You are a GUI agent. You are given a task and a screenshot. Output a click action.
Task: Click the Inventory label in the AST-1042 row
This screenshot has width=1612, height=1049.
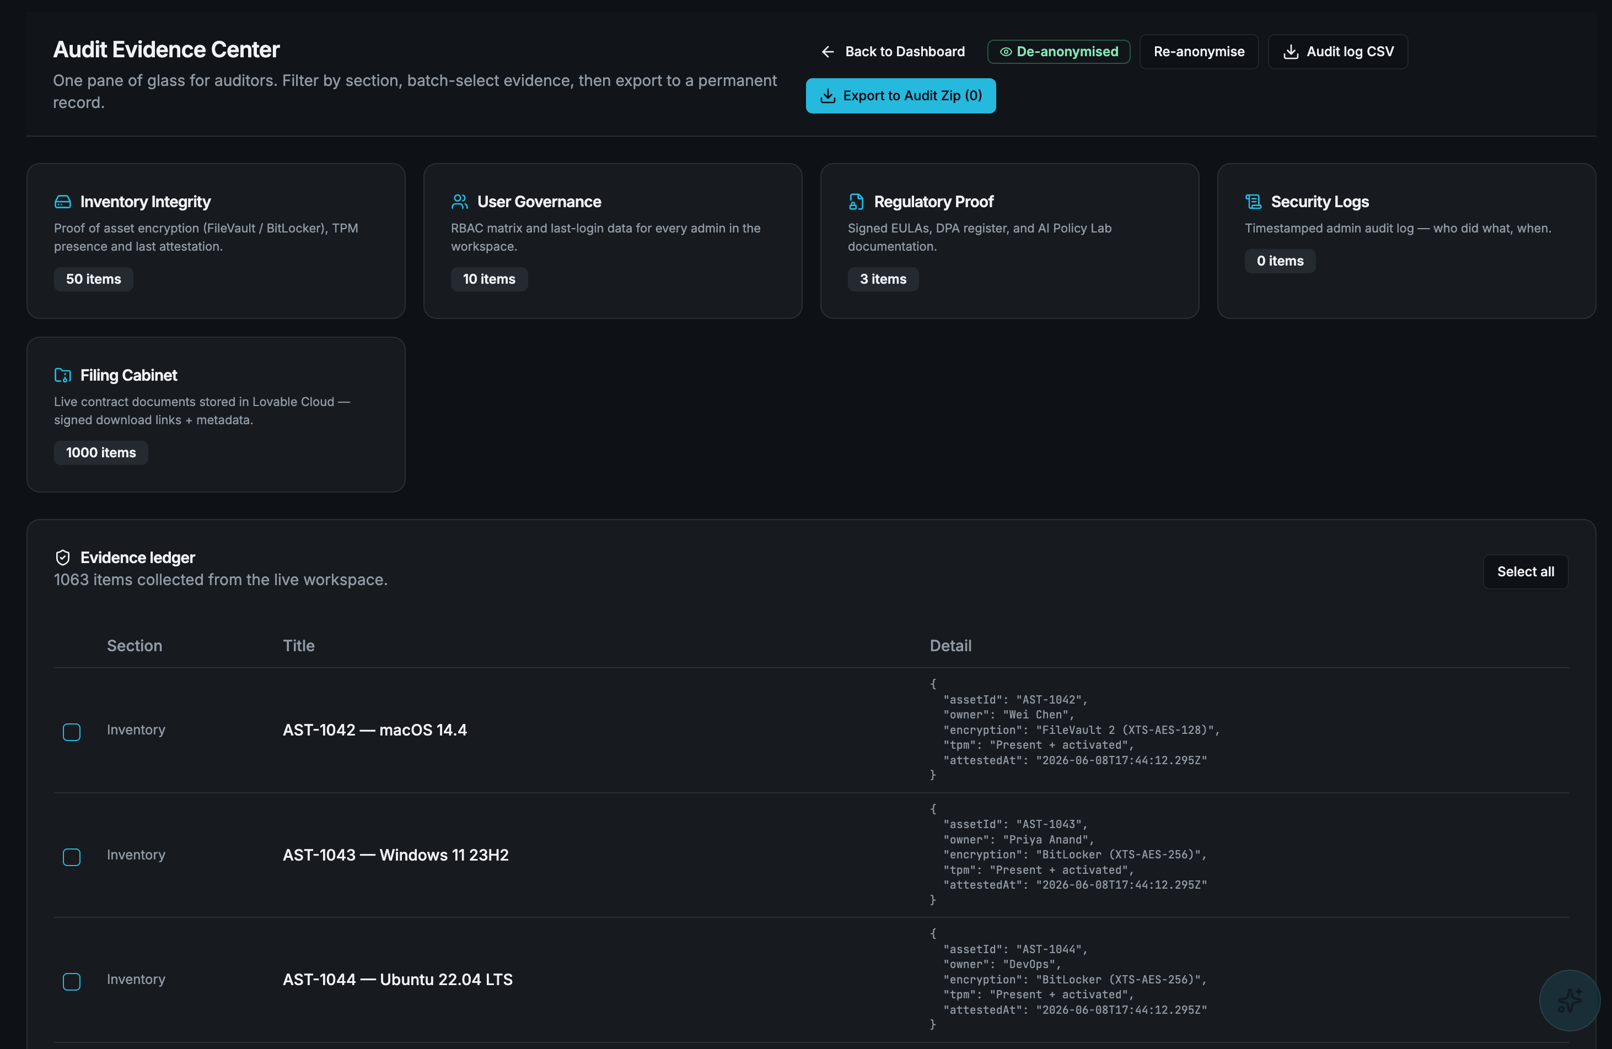click(x=136, y=729)
